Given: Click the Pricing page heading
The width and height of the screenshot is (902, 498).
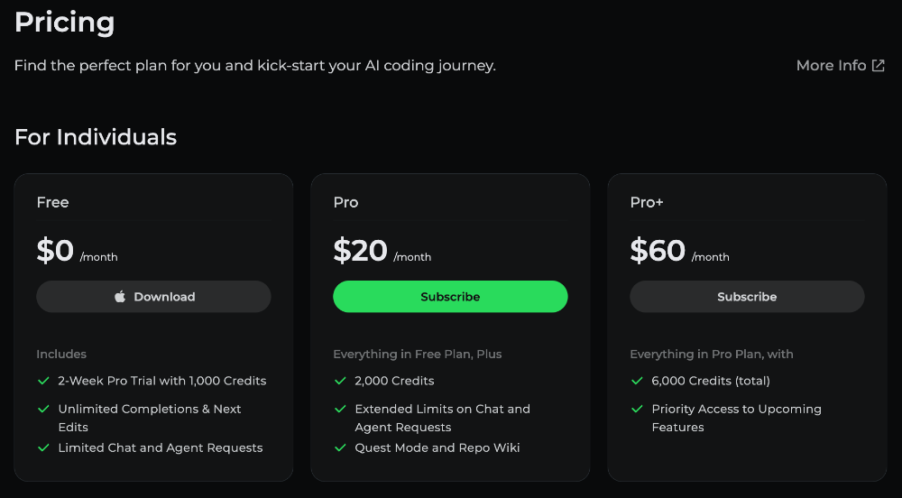Looking at the screenshot, I should tap(64, 22).
